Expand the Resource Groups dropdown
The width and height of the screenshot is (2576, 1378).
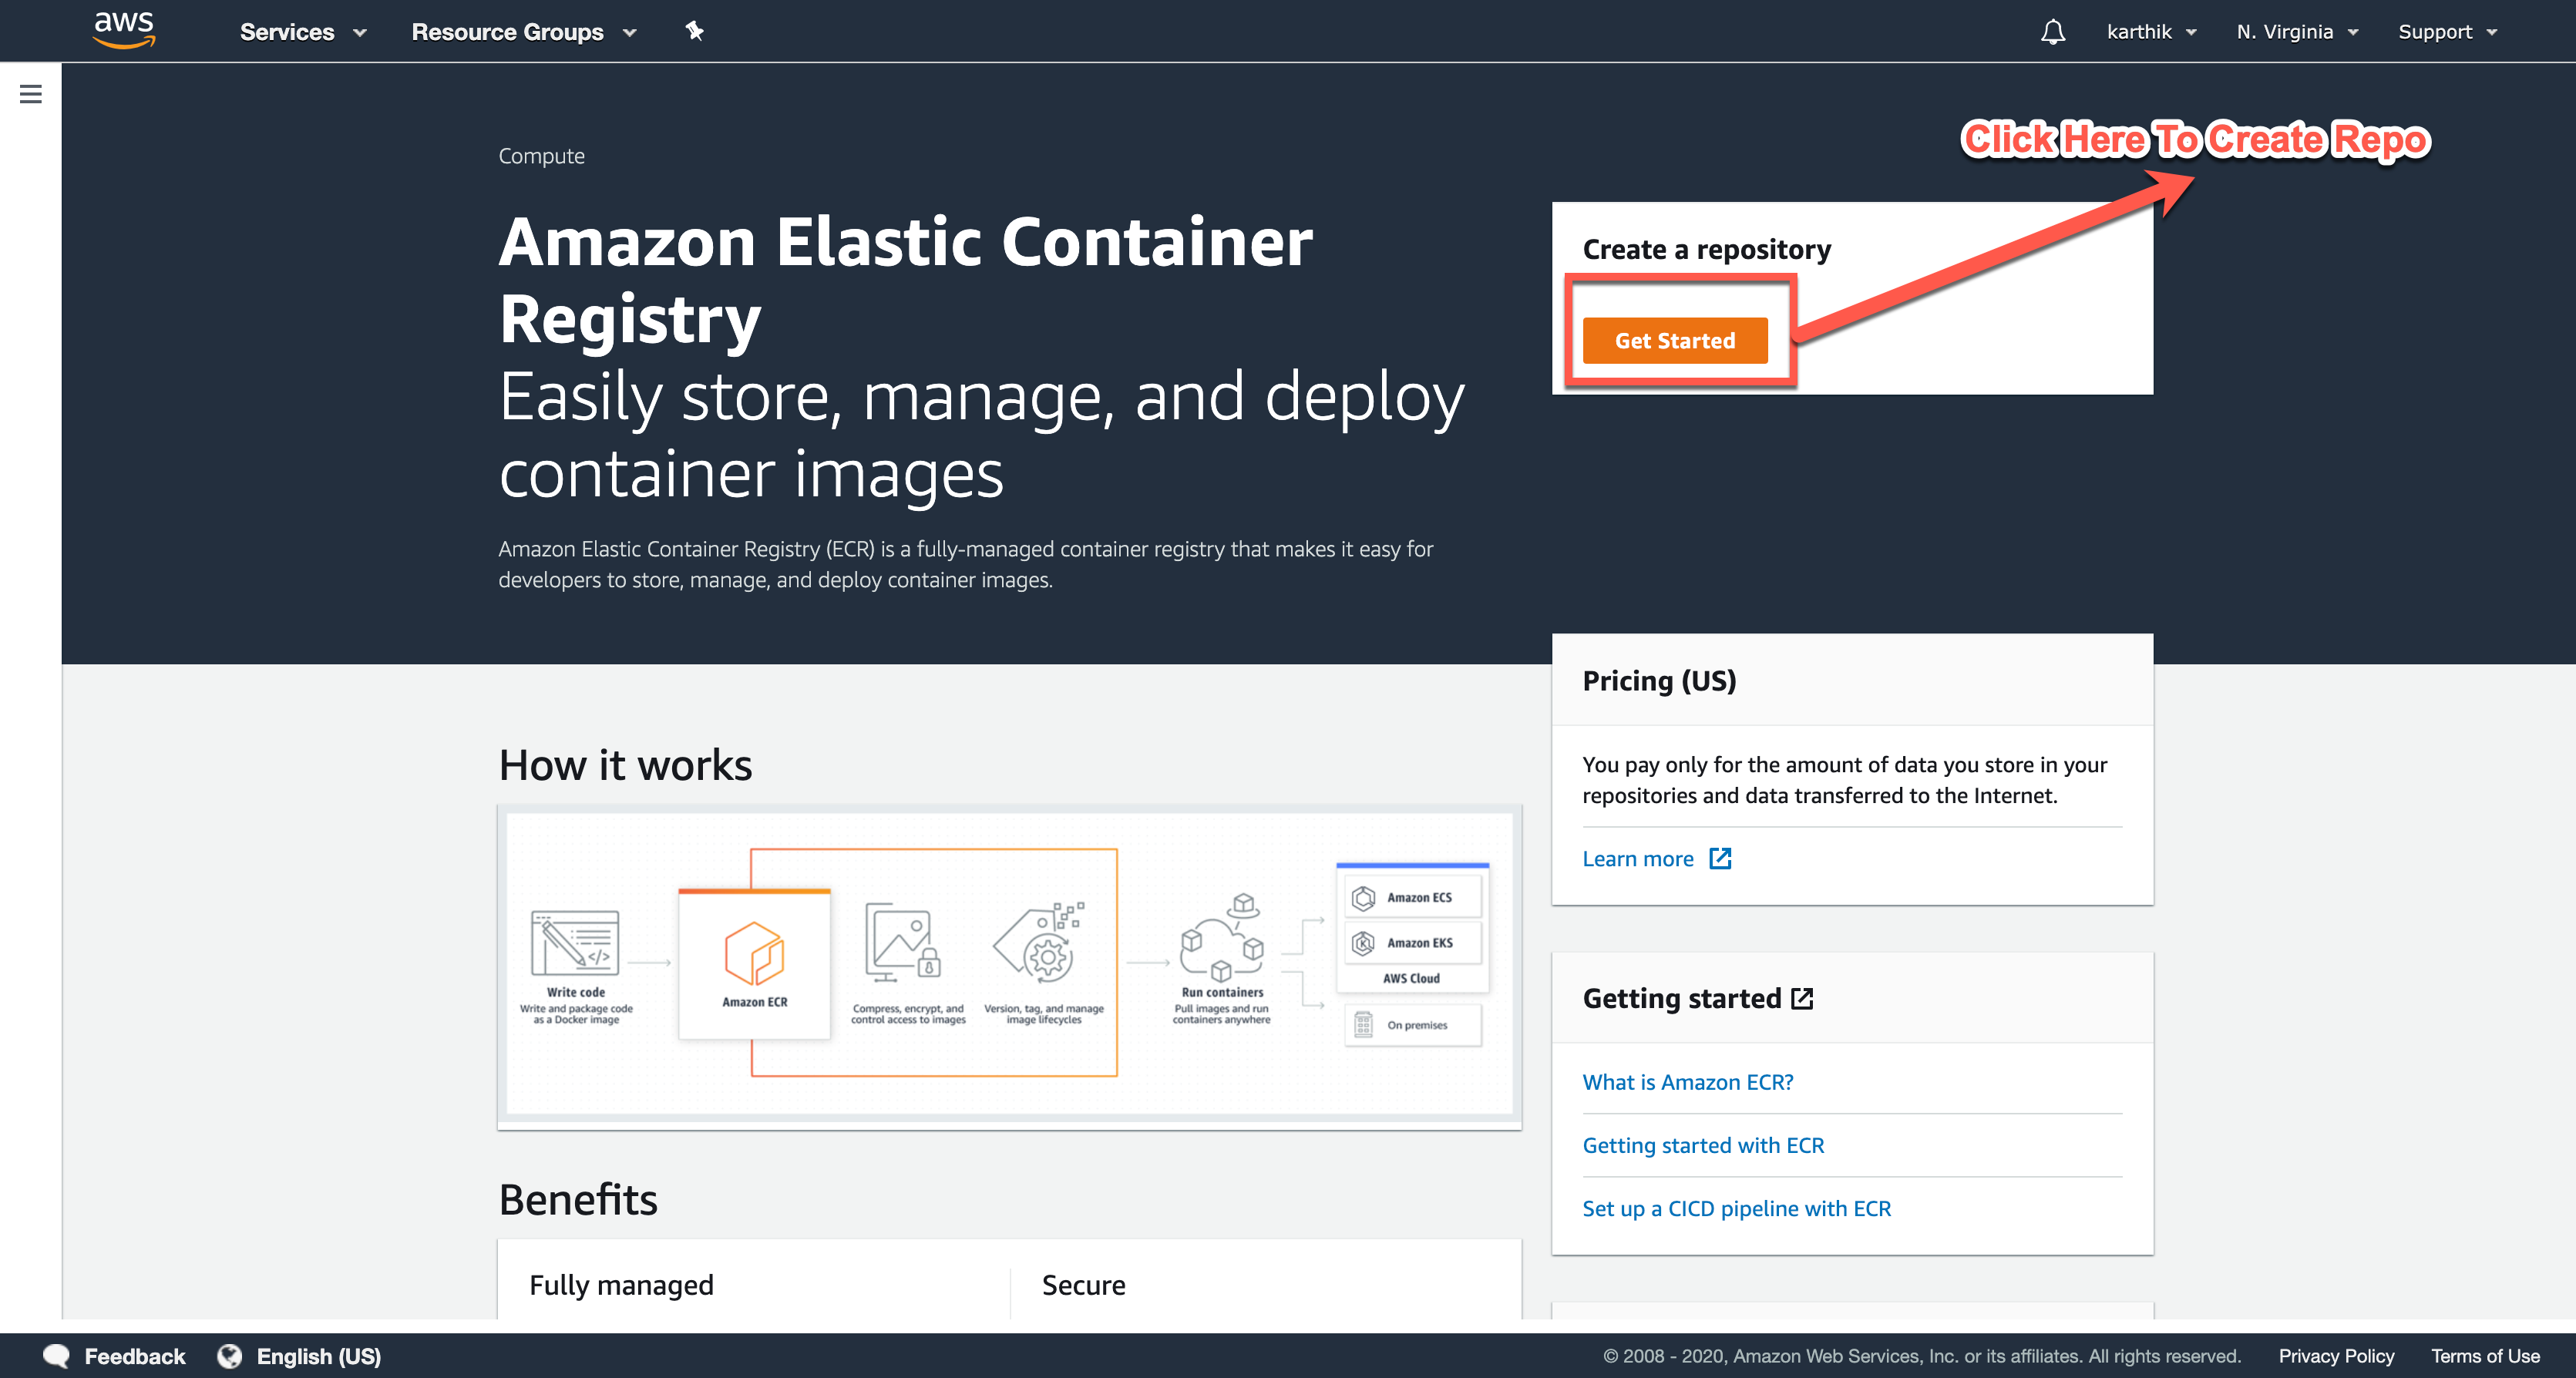click(524, 32)
